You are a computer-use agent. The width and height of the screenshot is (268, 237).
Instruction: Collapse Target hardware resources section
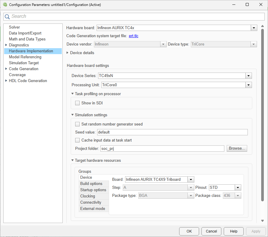coord(72,160)
